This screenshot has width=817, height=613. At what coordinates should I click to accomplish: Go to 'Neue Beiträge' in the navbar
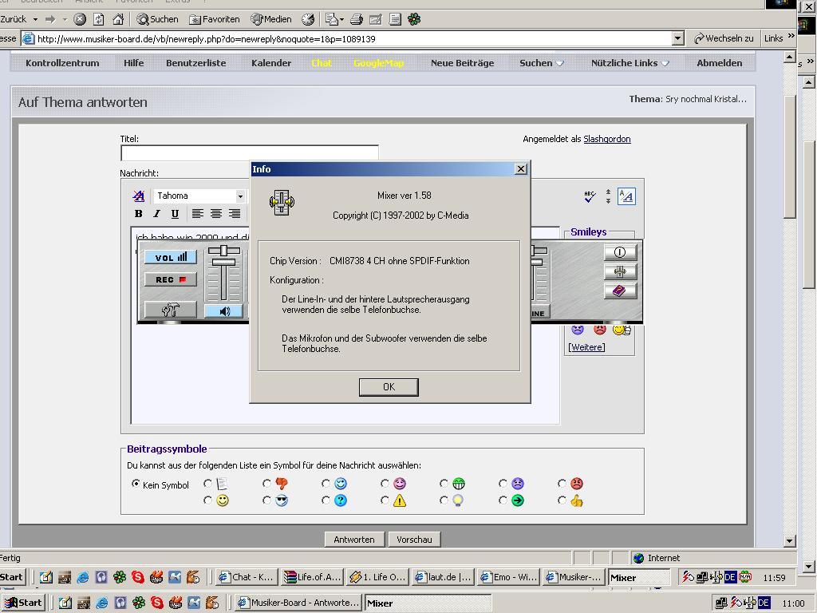462,63
